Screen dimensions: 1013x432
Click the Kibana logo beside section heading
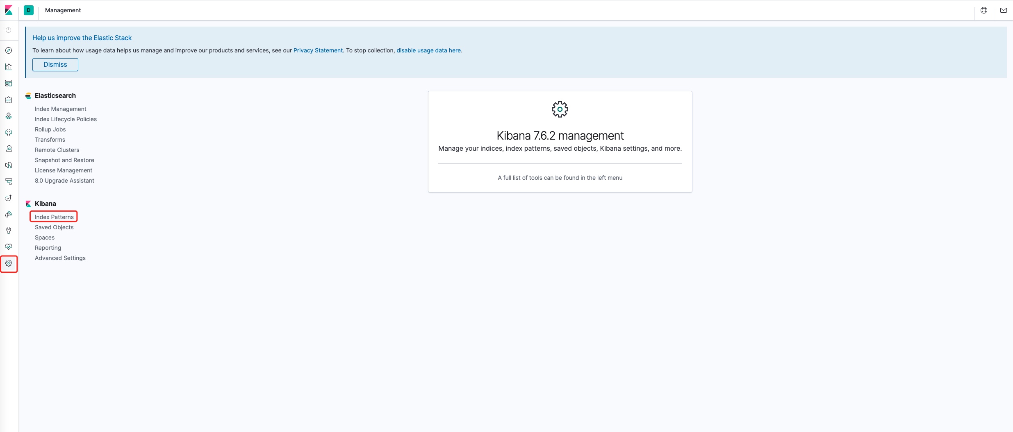28,204
